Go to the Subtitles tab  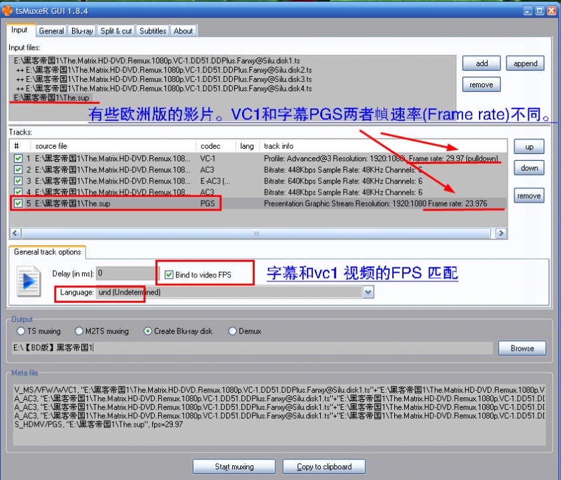pos(153,31)
